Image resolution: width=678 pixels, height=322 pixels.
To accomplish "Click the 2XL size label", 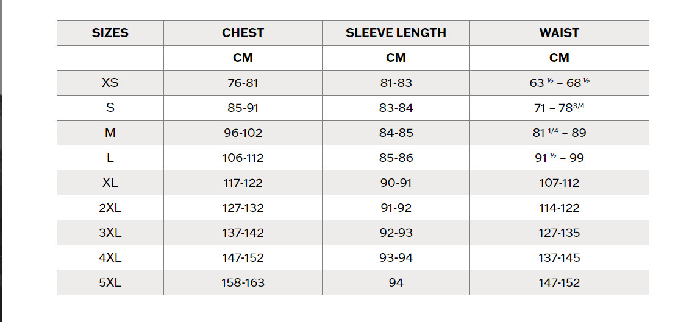I will pos(110,208).
